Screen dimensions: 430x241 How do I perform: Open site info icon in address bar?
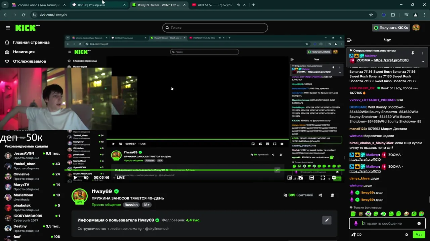click(34, 15)
